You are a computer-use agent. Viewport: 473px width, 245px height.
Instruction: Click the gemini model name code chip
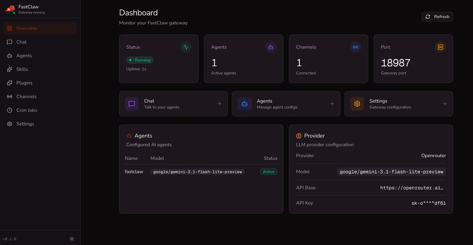197,171
